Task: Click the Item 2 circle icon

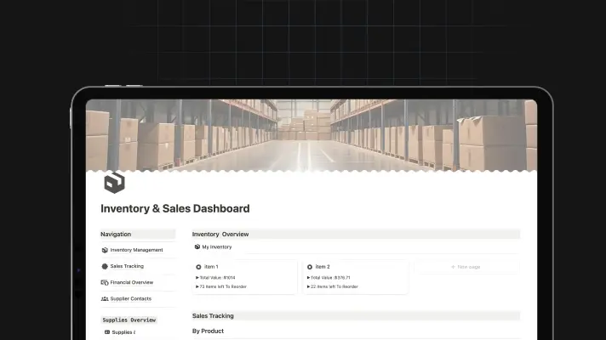Action: pos(308,267)
